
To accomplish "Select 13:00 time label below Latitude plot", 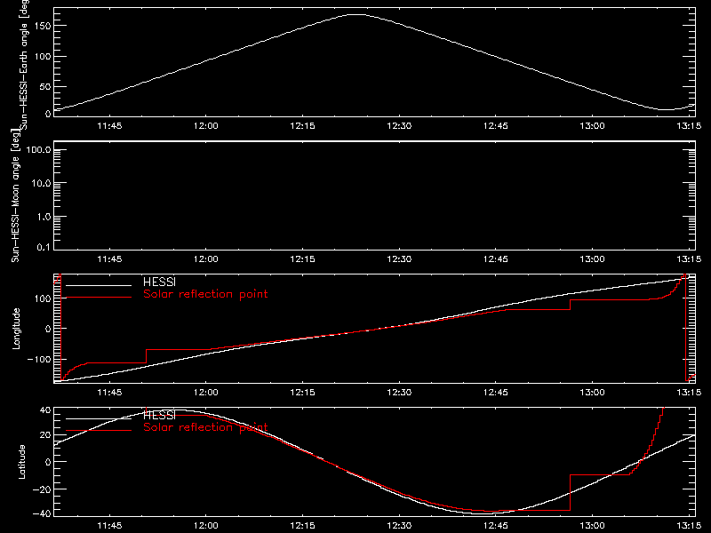I will [x=592, y=526].
